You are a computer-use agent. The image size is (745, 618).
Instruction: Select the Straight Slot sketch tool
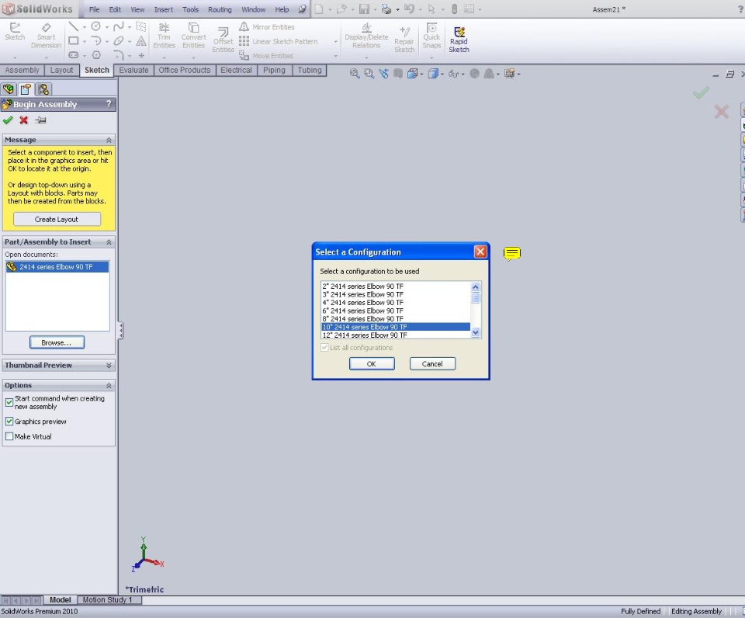(73, 55)
